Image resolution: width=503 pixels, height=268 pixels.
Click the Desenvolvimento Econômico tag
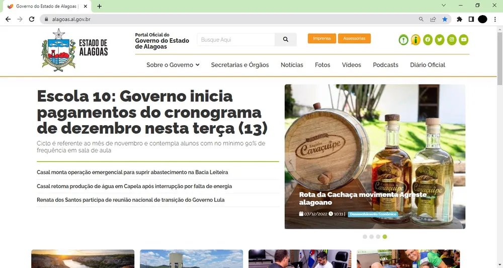tap(373, 214)
